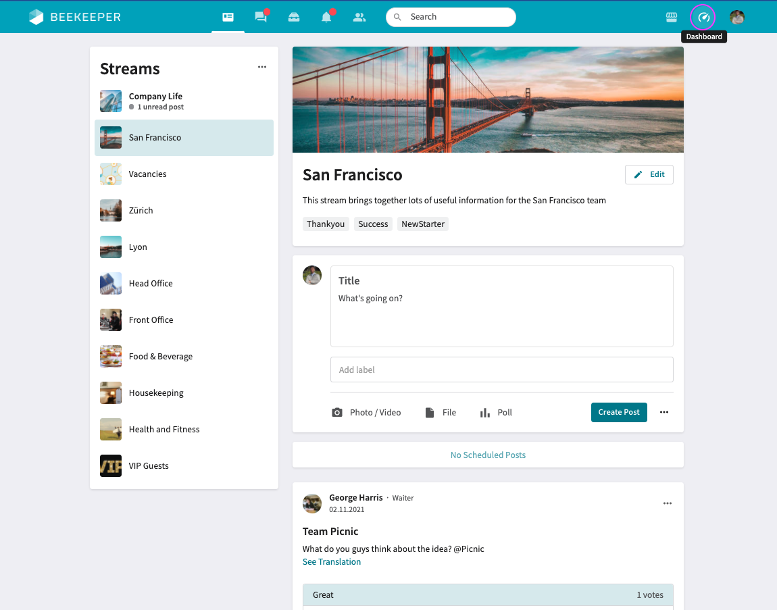The height and width of the screenshot is (610, 777).
Task: Select the Great poll option
Action: (x=487, y=594)
